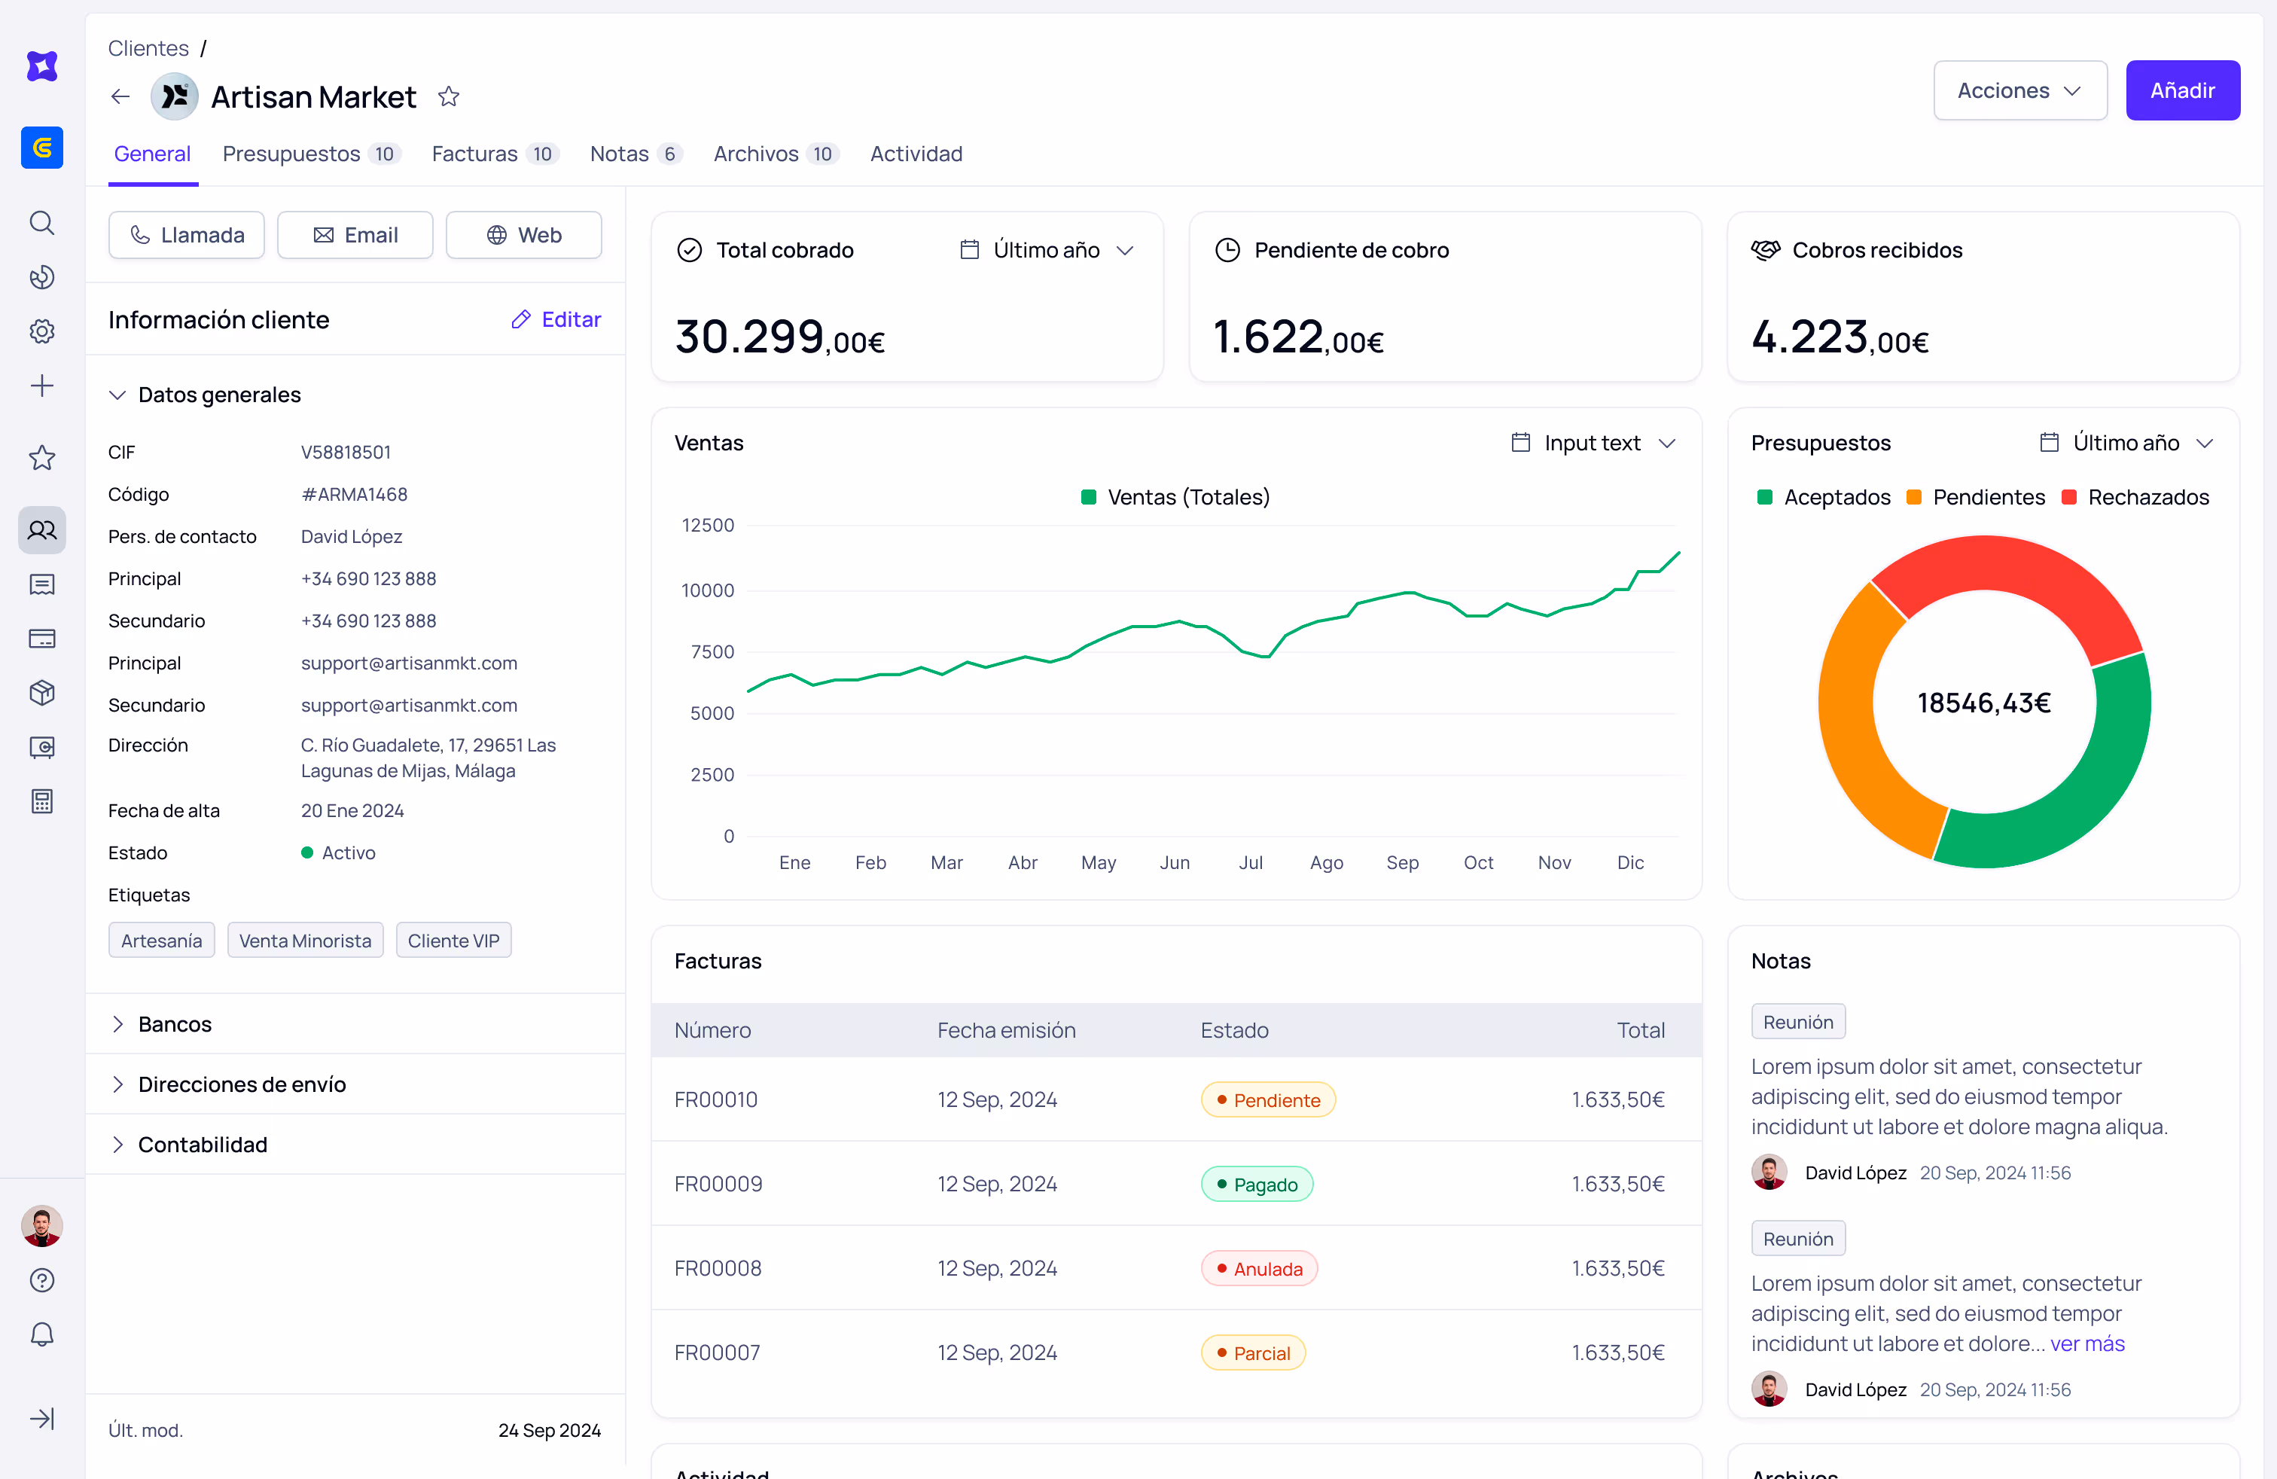
Task: Open Último año dropdown in Total cobrado
Action: point(1047,251)
